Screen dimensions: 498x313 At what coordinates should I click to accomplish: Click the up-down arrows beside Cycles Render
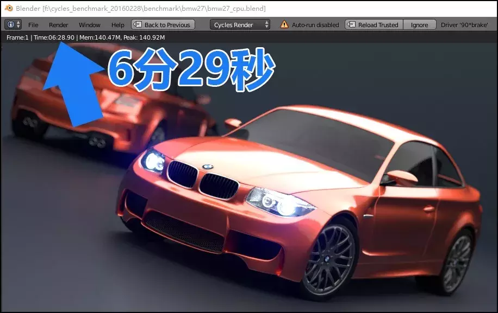click(x=266, y=24)
